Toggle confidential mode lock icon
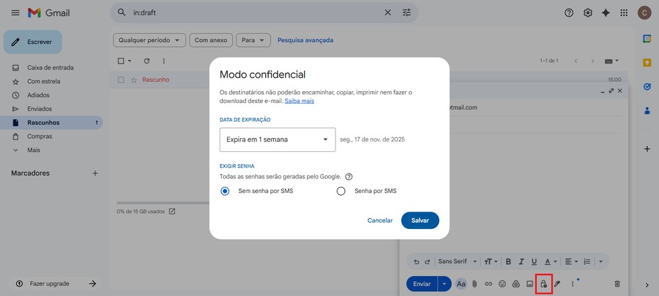Viewport: 659px width, 296px height. 544,284
